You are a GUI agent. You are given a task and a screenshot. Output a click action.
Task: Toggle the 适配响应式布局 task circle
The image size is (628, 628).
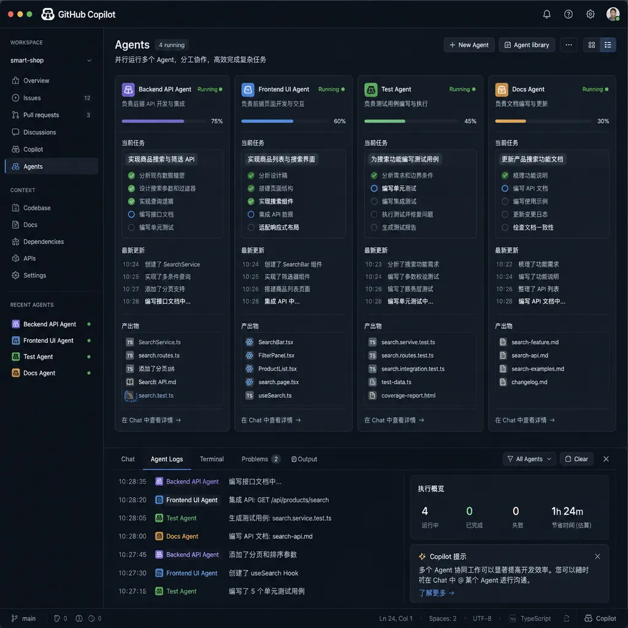pyautogui.click(x=251, y=228)
